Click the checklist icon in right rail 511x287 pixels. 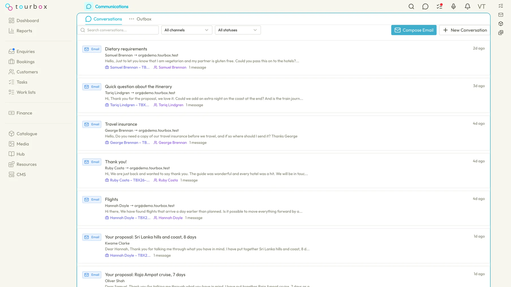point(501,6)
